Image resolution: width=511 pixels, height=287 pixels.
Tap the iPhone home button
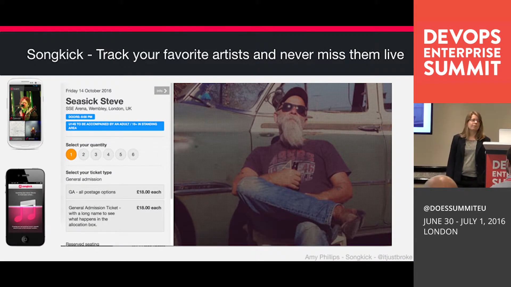(x=25, y=239)
